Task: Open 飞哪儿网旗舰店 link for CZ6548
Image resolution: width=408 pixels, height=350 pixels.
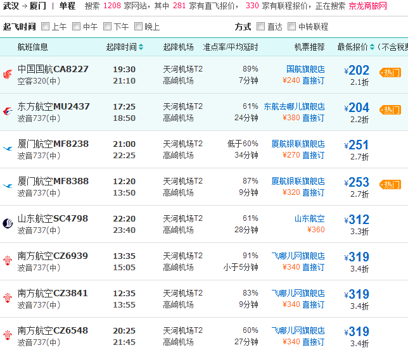Action: point(298,330)
